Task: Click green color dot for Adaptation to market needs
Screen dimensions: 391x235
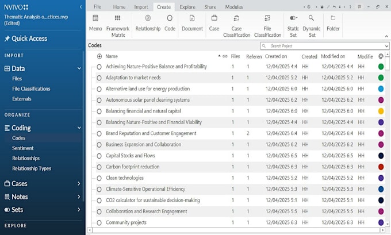Action: [x=381, y=78]
